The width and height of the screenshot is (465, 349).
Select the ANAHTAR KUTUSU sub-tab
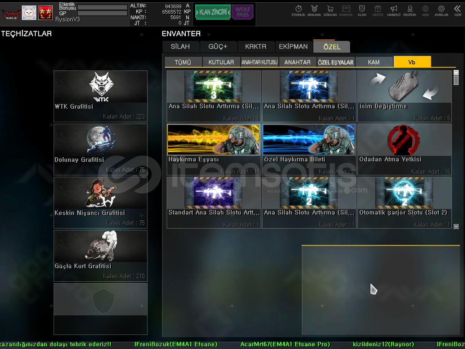(259, 62)
